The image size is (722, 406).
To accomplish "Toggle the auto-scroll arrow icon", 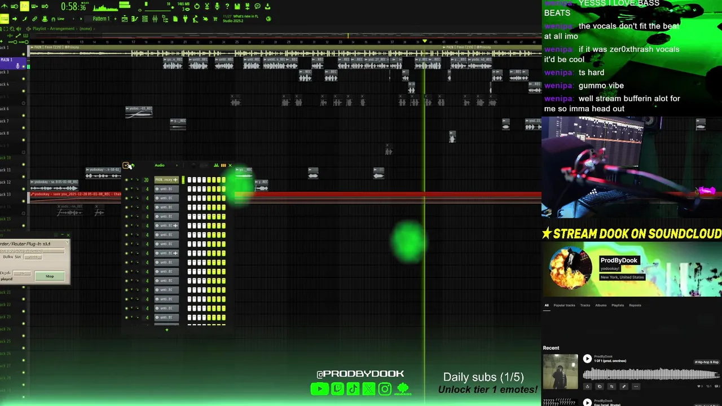I will click(x=14, y=19).
